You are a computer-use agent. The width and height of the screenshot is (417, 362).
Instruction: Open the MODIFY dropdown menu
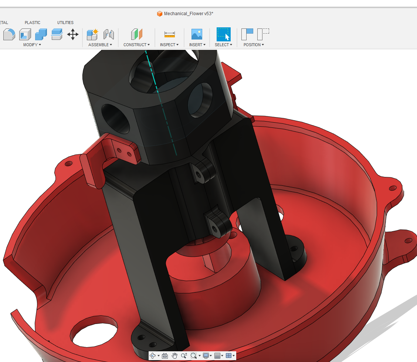[32, 45]
